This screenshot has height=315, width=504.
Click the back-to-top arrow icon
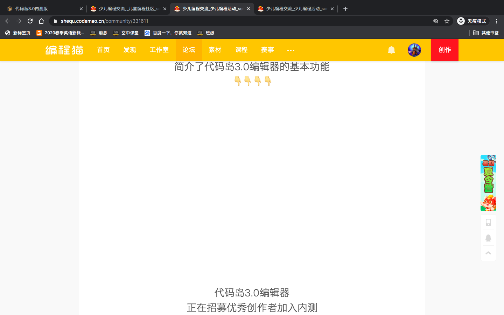point(488,253)
